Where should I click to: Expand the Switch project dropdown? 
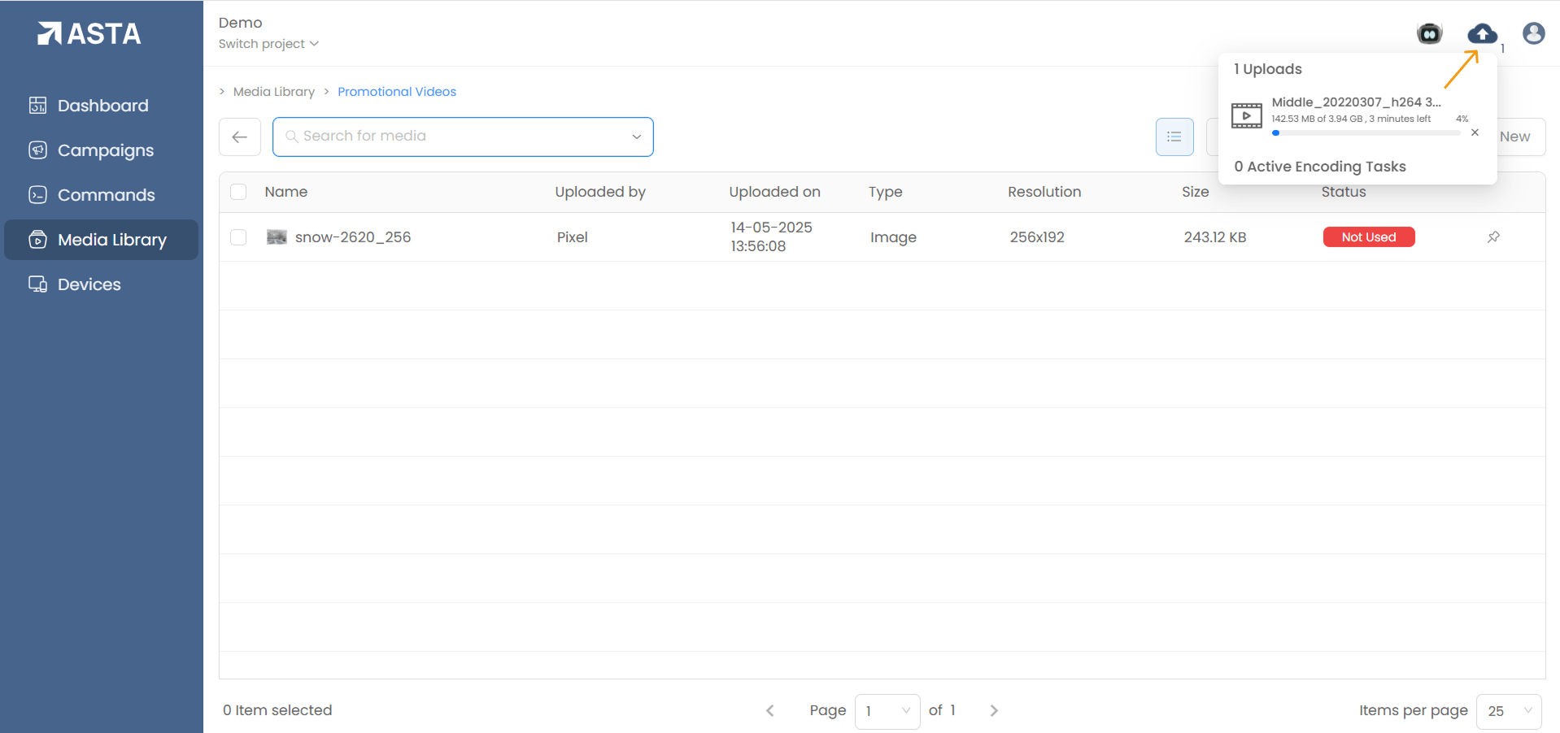268,44
